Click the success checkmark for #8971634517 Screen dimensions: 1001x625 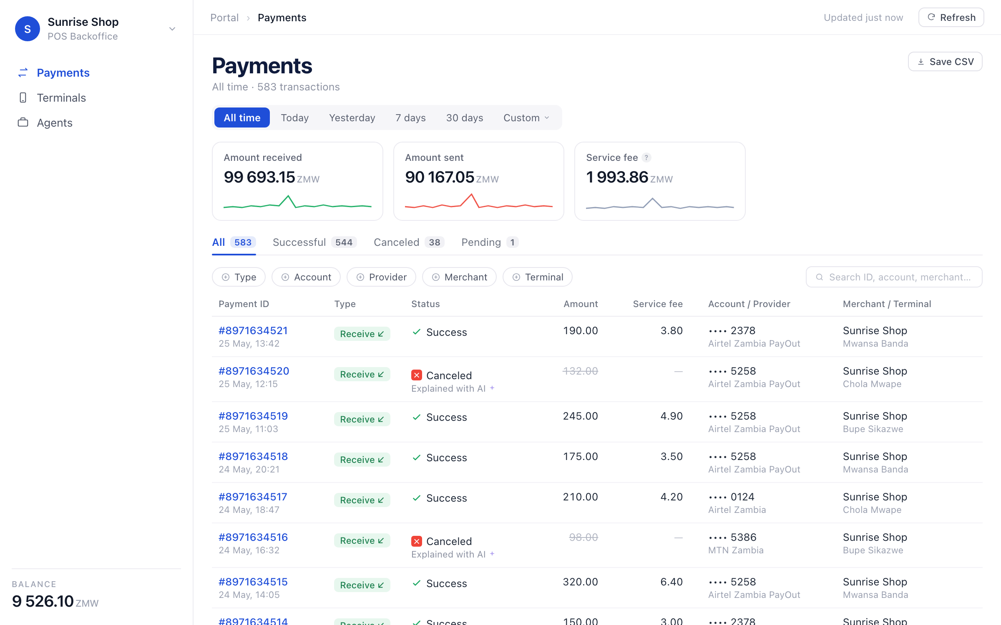click(416, 498)
